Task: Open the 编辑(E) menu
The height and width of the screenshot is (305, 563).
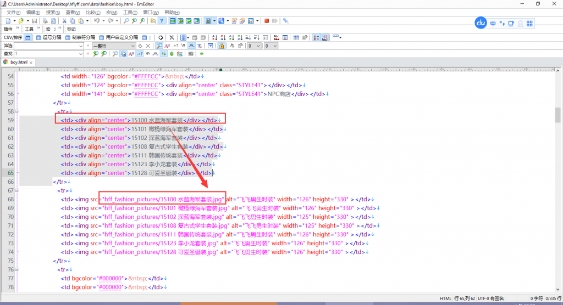Action: 33,12
